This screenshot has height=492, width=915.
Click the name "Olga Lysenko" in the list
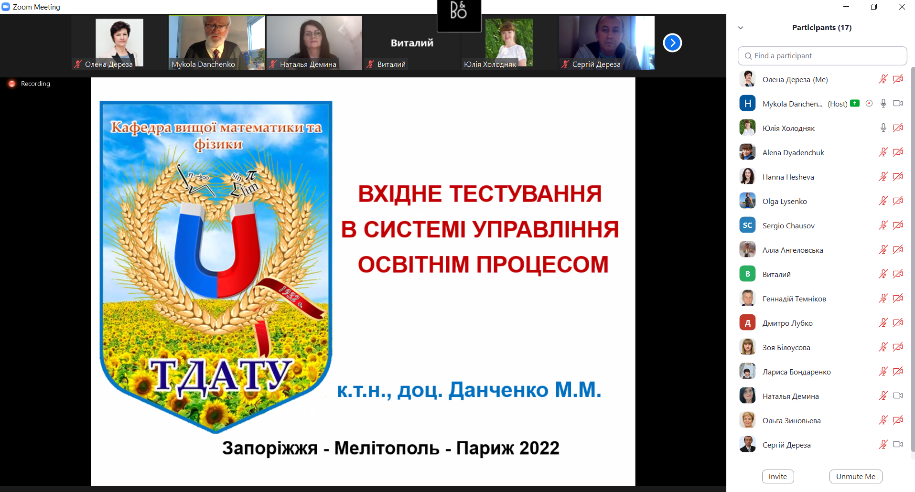[785, 202]
